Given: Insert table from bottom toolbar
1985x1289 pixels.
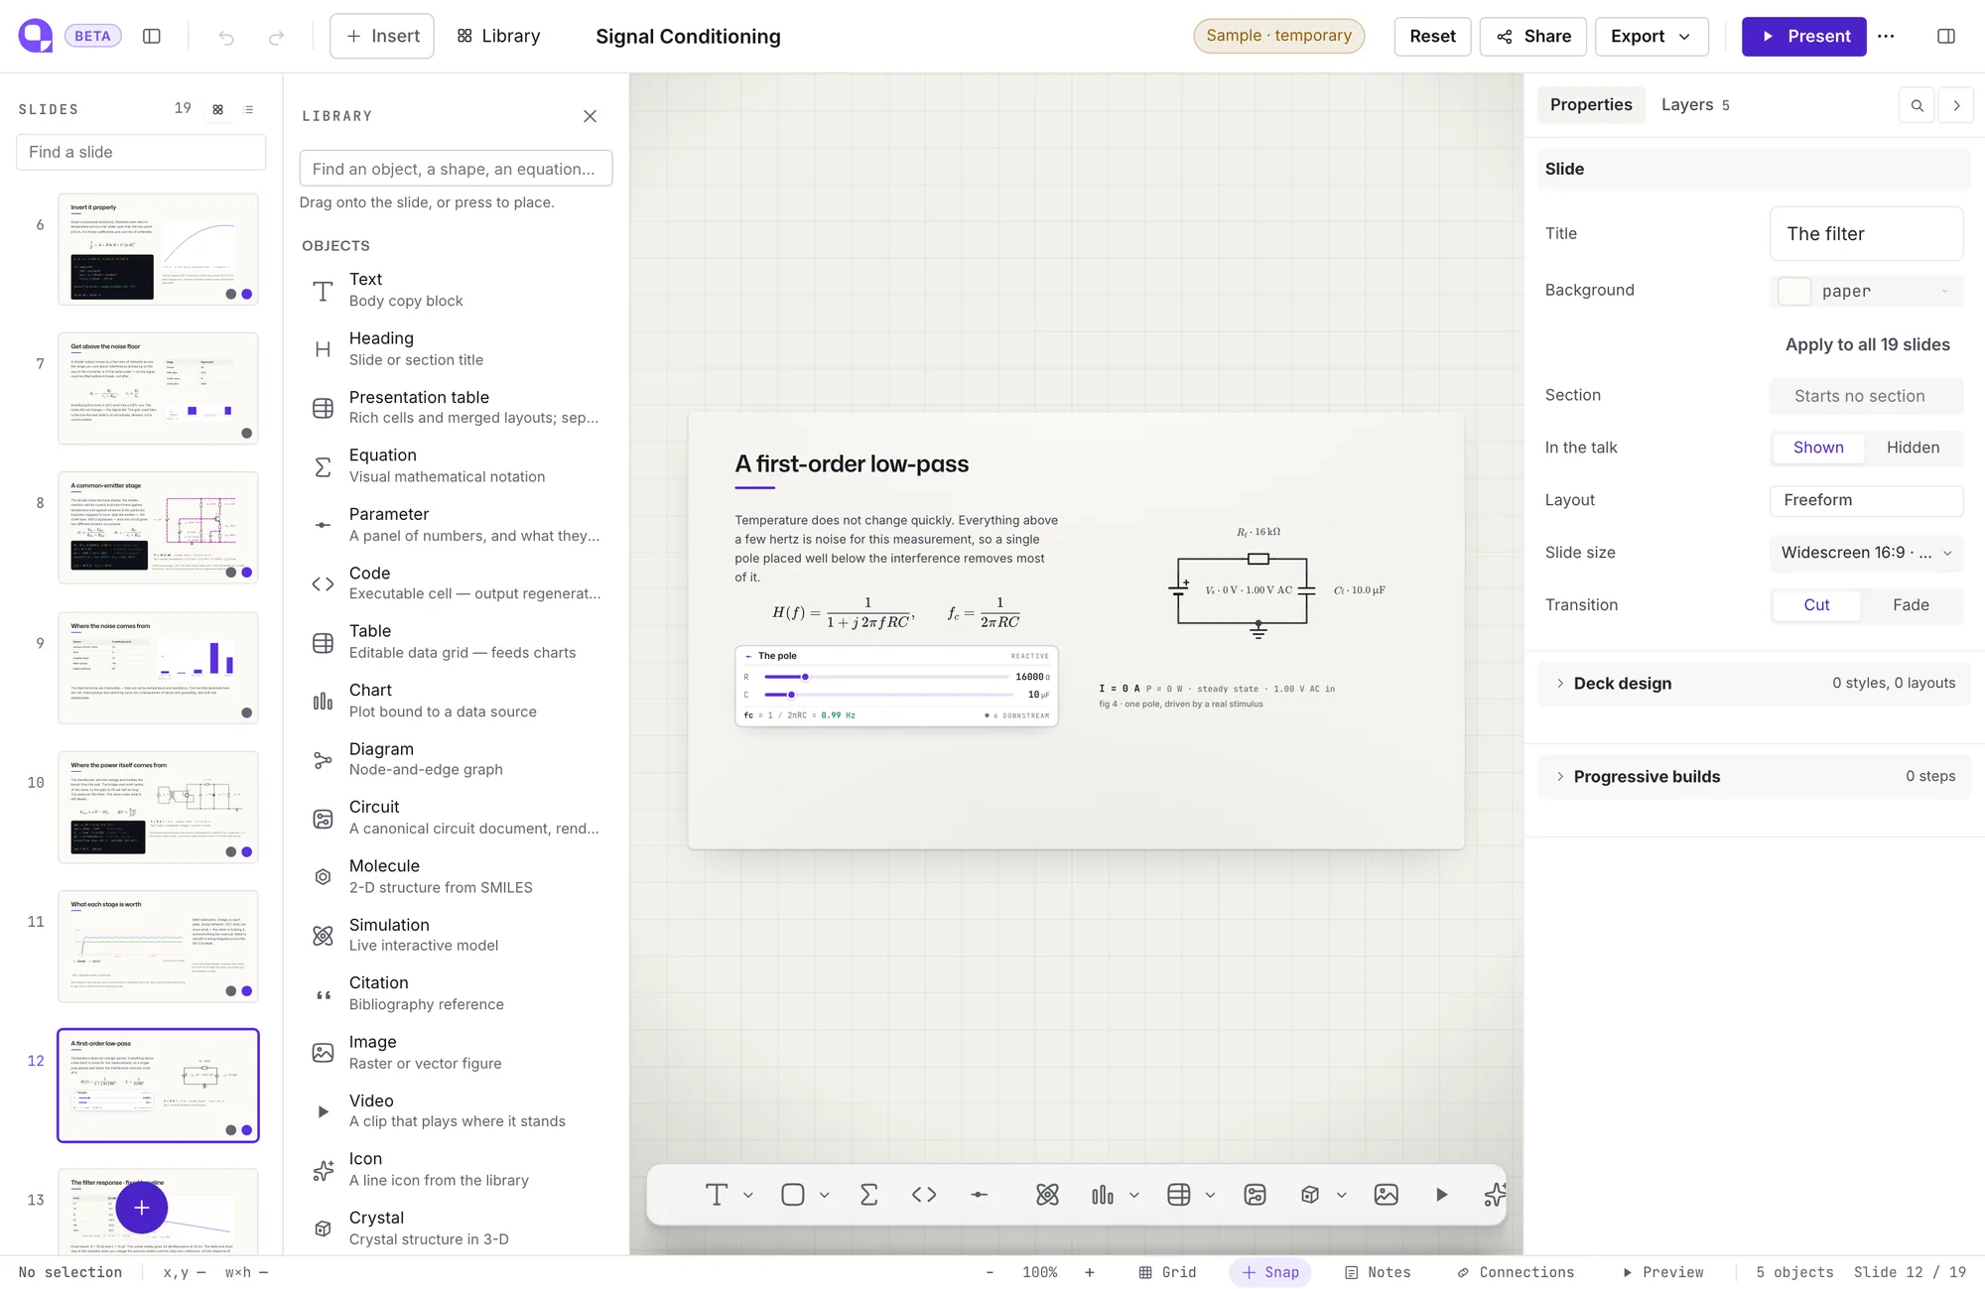Looking at the screenshot, I should pos(1179,1195).
